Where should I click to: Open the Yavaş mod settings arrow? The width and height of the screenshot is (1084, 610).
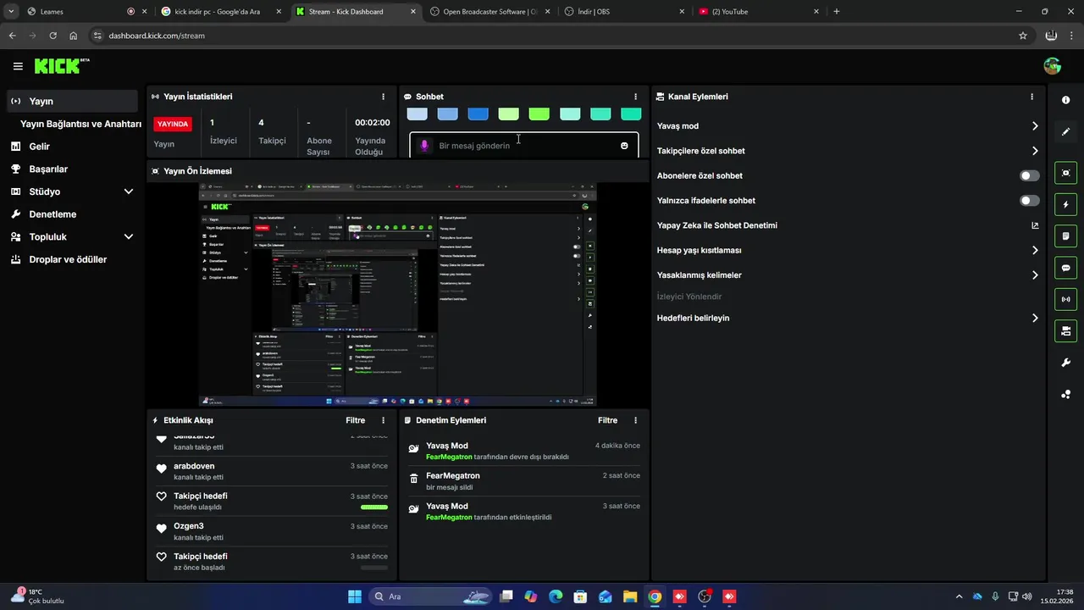click(x=1035, y=126)
